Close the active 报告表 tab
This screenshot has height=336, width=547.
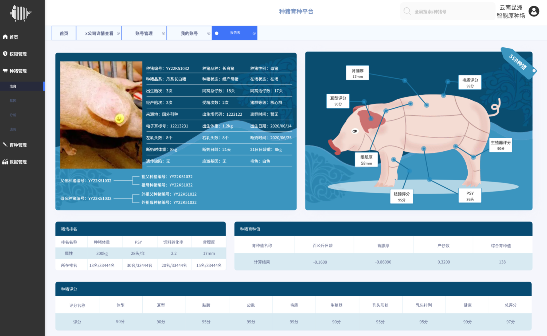click(254, 33)
